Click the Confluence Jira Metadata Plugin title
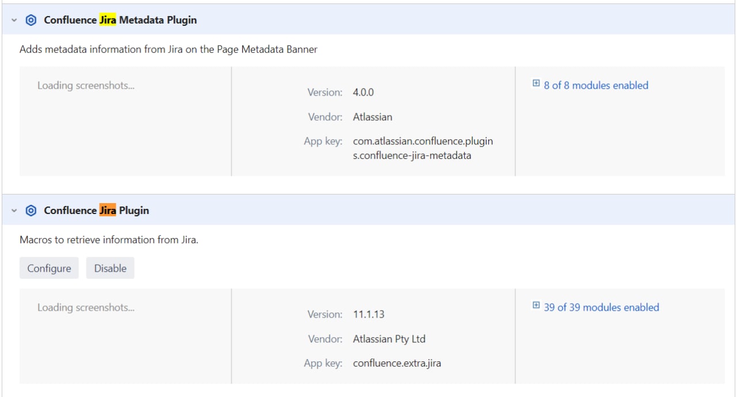The height and width of the screenshot is (397, 737). tap(120, 20)
